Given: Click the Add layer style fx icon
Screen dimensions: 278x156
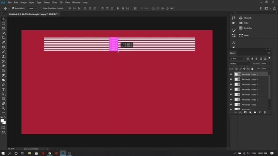Looking at the screenshot, I should click(240, 112).
